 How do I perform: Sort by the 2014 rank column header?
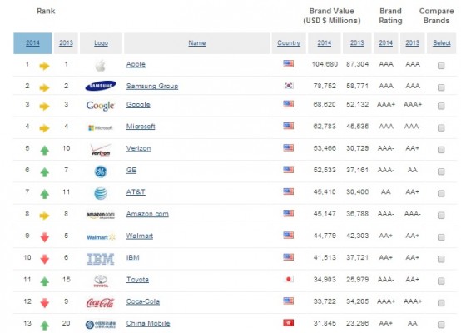(32, 43)
